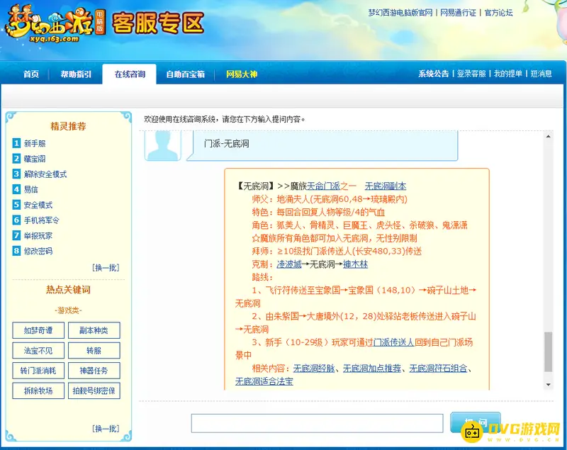Open the 无底洞符石组合 link
Screen dimensions: 567x450
pos(438,369)
